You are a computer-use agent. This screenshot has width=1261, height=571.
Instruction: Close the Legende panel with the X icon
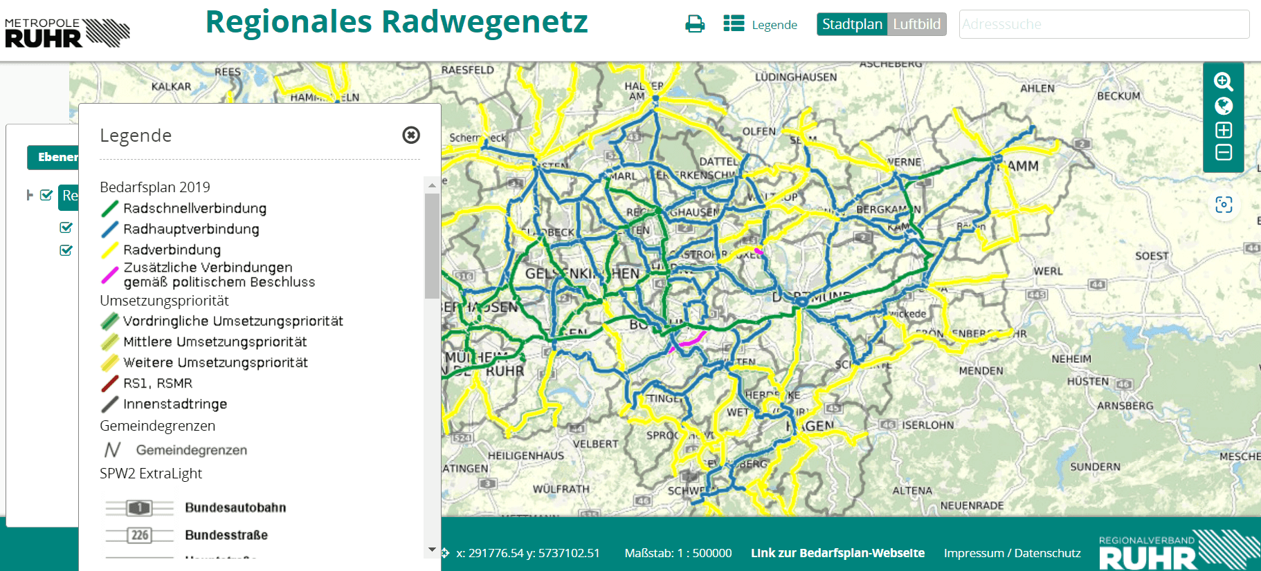point(411,135)
